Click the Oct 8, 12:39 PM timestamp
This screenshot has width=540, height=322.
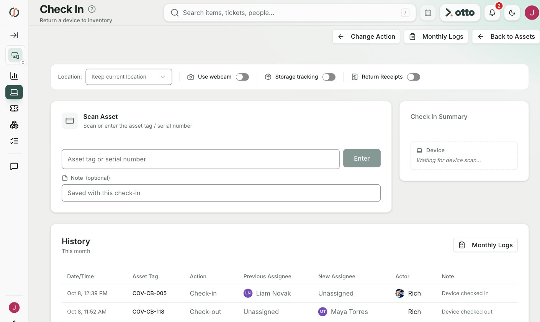point(87,293)
